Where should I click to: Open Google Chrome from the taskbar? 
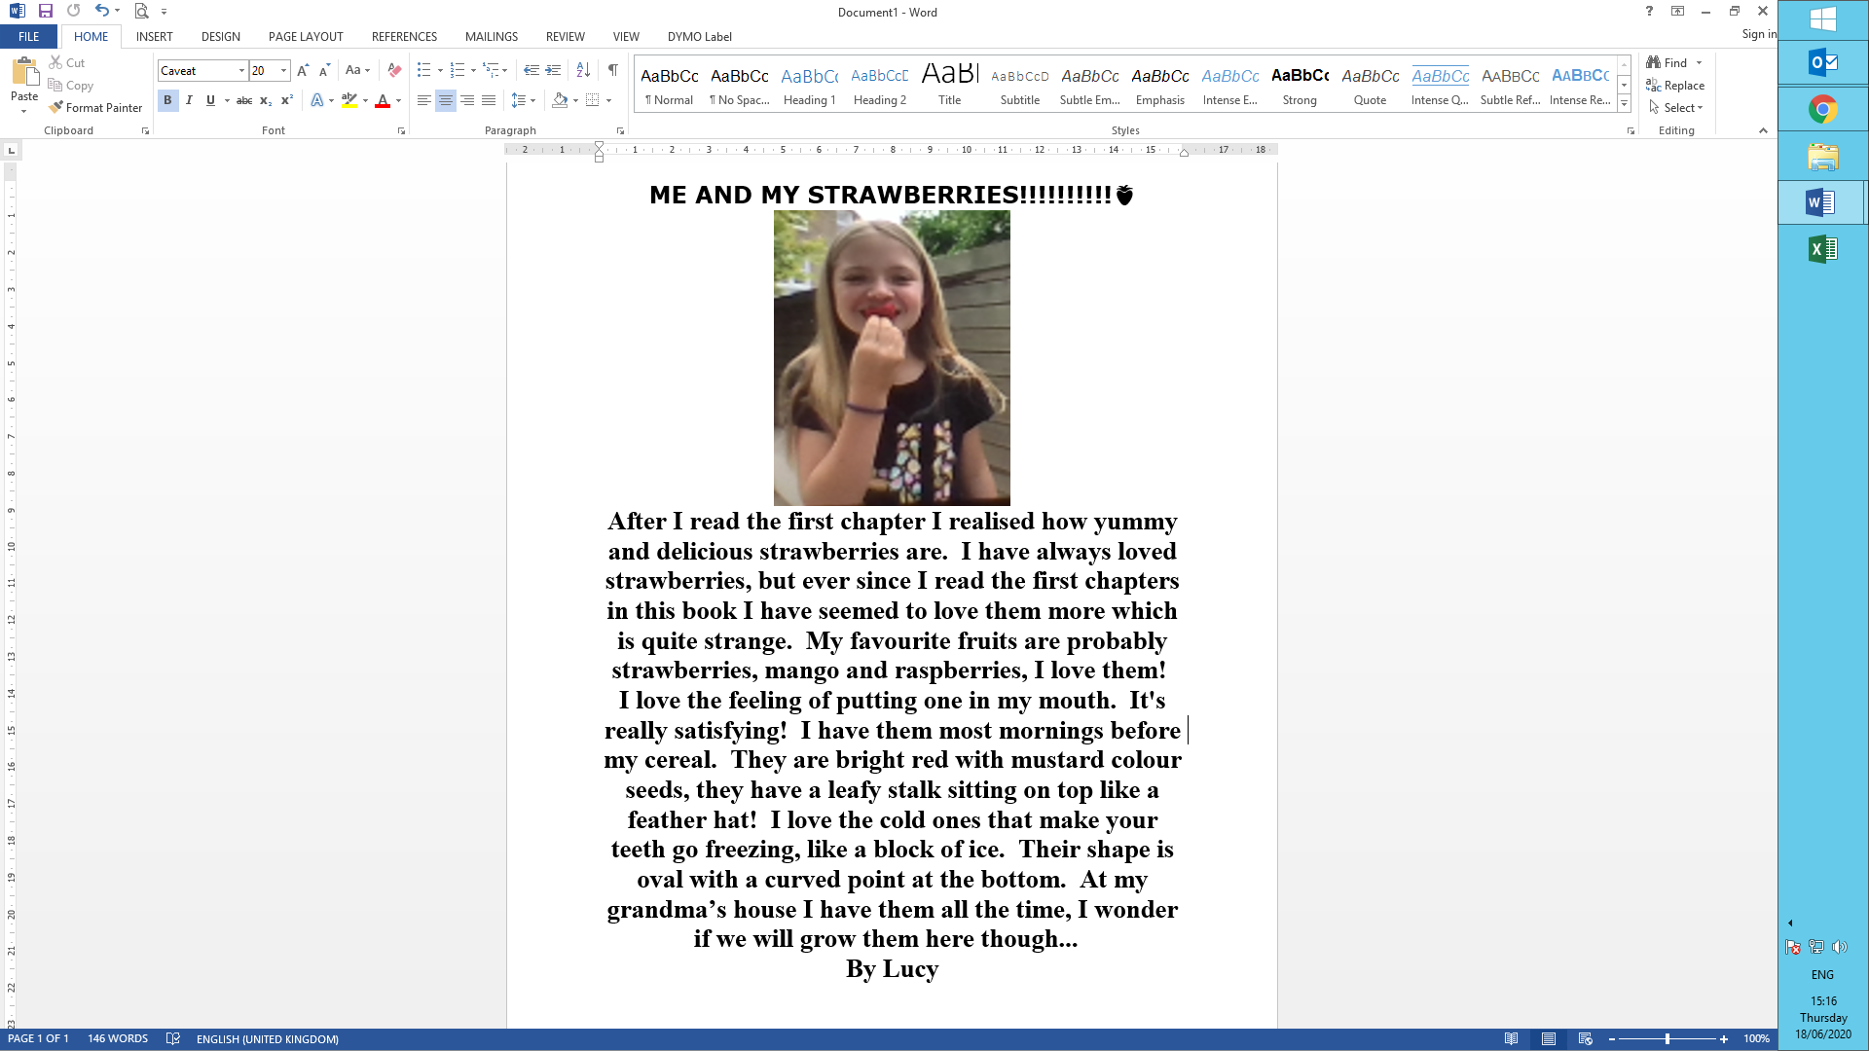(x=1823, y=109)
